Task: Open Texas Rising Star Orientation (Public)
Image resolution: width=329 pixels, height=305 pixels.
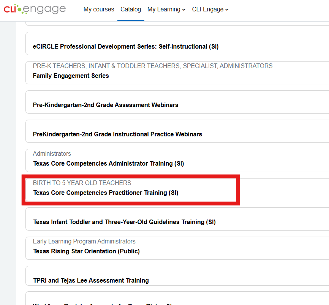Action: coord(86,251)
